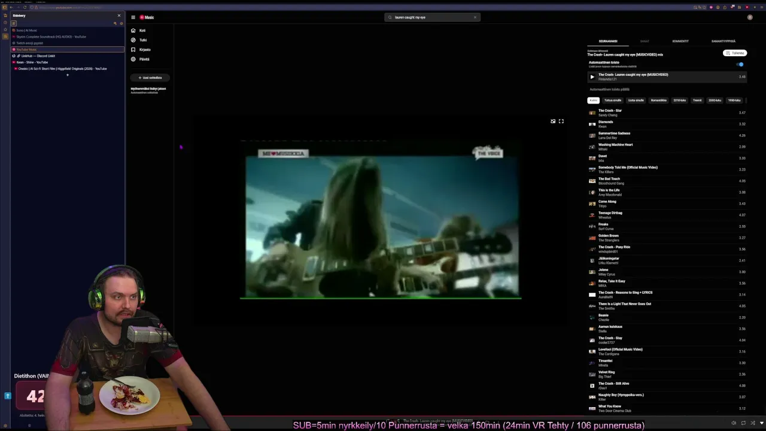Play Teenage Dirtbag by Wheatus

click(x=667, y=215)
